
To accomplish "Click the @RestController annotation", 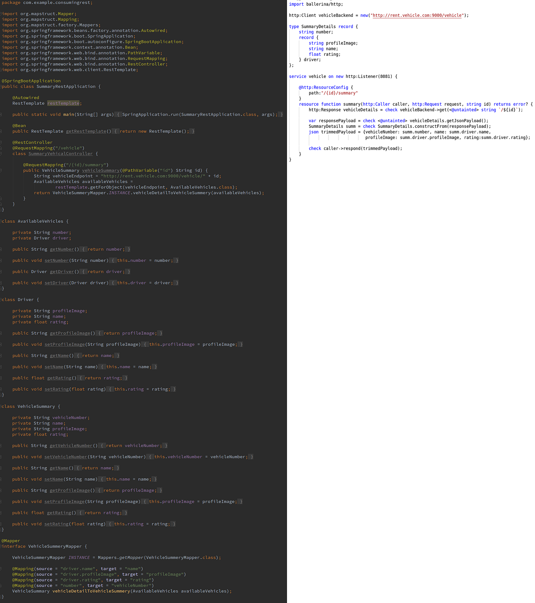I will [32, 142].
